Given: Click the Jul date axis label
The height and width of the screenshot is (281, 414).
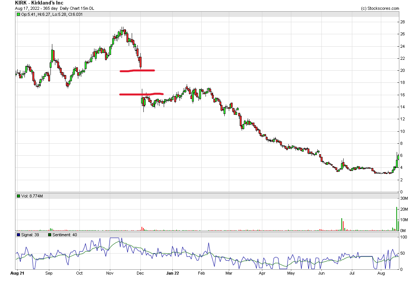Looking at the screenshot, I should (352, 273).
